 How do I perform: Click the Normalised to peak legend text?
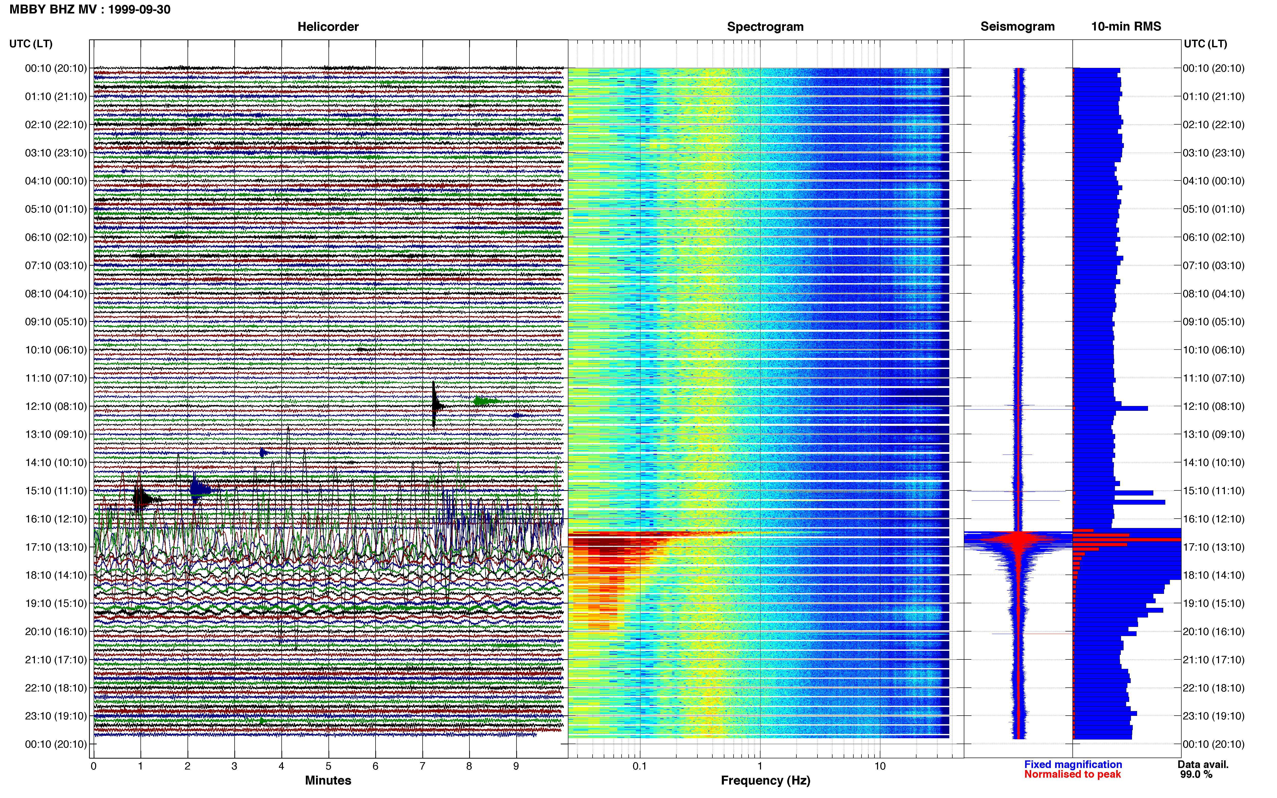1073,774
